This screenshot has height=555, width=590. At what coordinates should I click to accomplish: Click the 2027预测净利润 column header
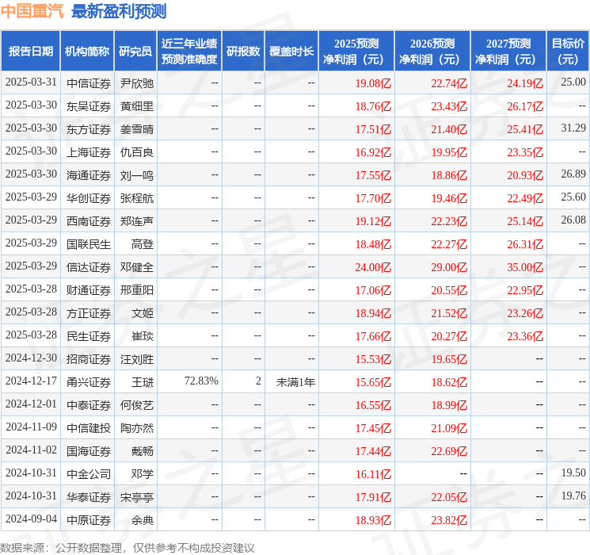tap(508, 52)
